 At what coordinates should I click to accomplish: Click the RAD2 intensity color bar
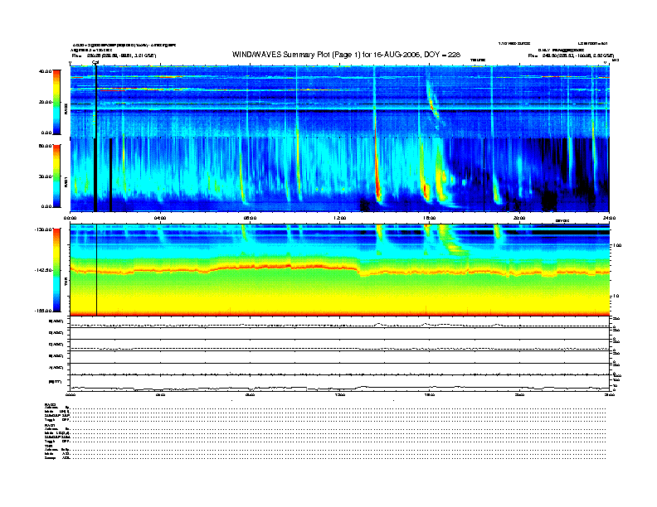click(x=56, y=102)
